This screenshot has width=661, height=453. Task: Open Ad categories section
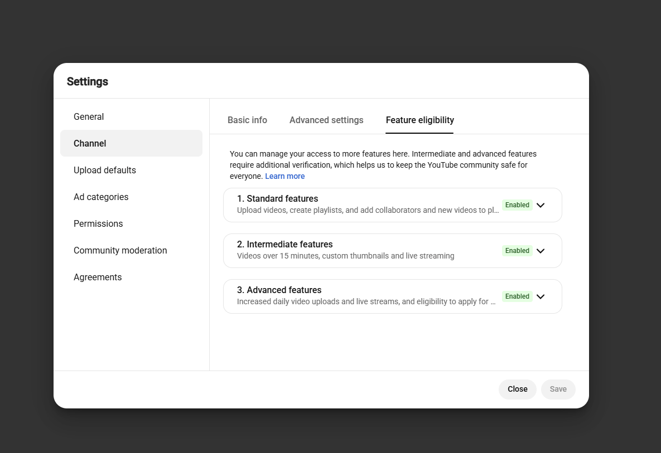(x=131, y=197)
